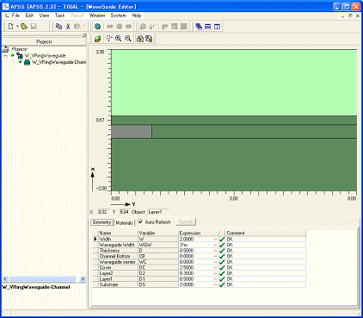This screenshot has width=363, height=318.
Task: Click the New document icon
Action: tap(10, 27)
